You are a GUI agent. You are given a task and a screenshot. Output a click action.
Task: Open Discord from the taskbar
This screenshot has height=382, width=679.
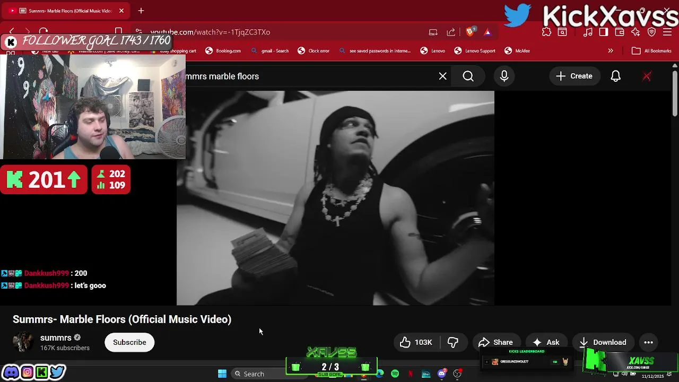(x=442, y=374)
